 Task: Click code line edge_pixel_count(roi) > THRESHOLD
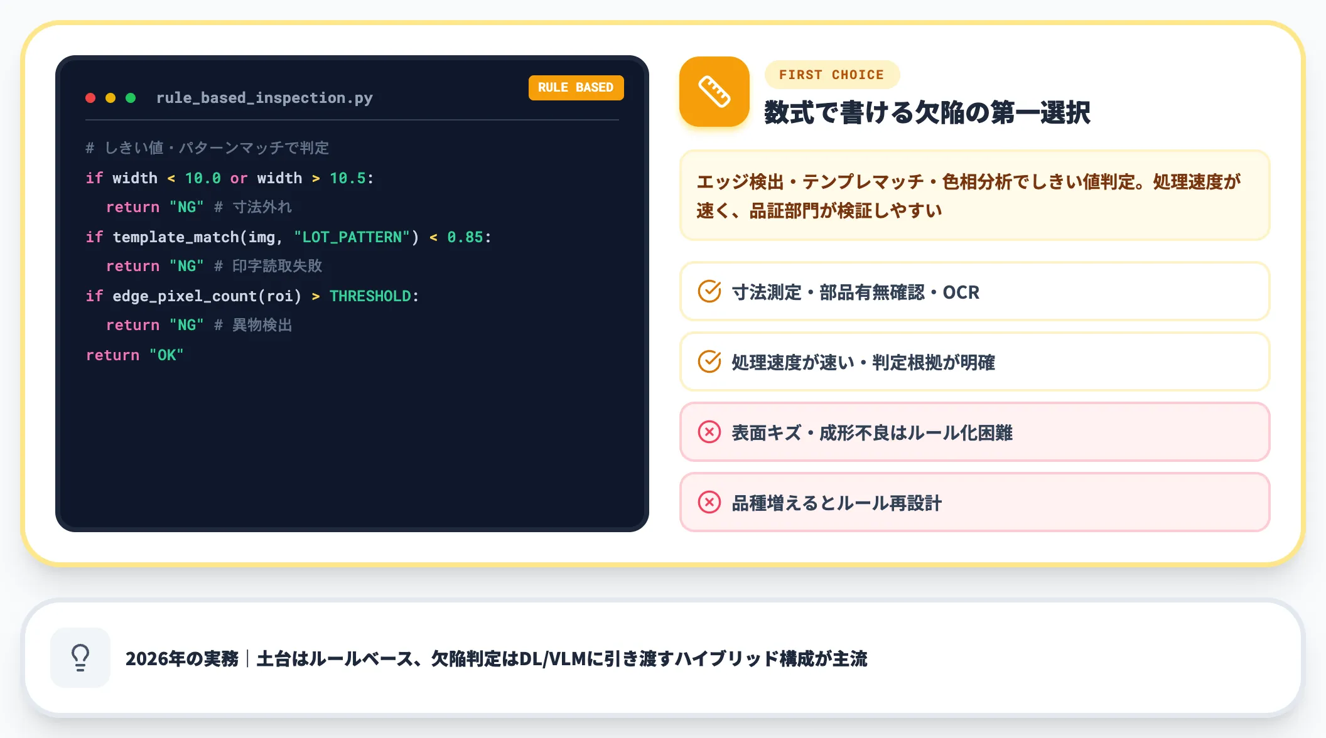pos(252,296)
